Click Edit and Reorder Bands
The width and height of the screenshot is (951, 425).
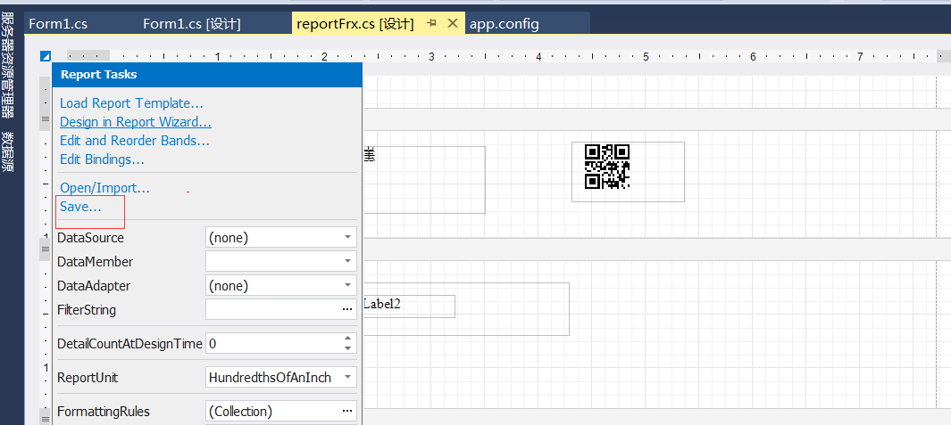135,141
